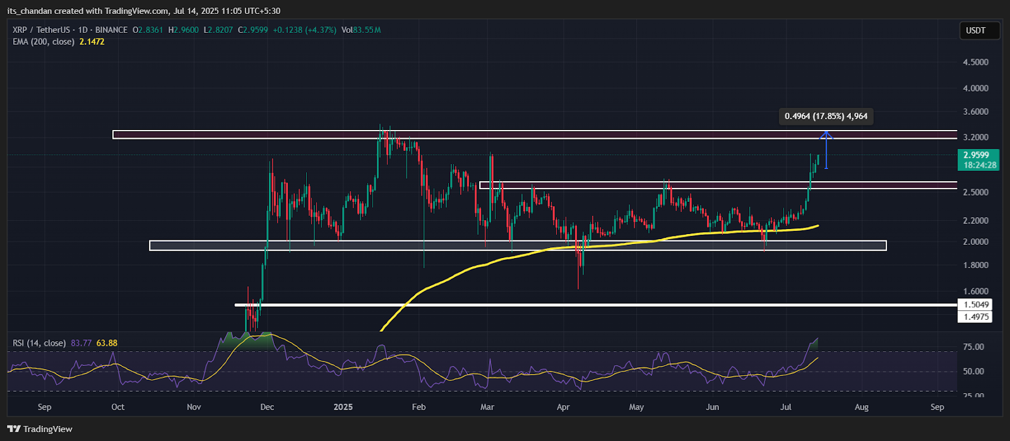
Task: Click the RSI 50.00 scale label
Action: (973, 372)
